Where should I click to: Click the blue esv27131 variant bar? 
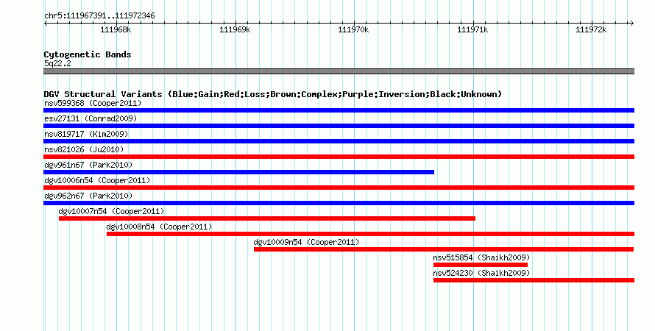point(339,126)
